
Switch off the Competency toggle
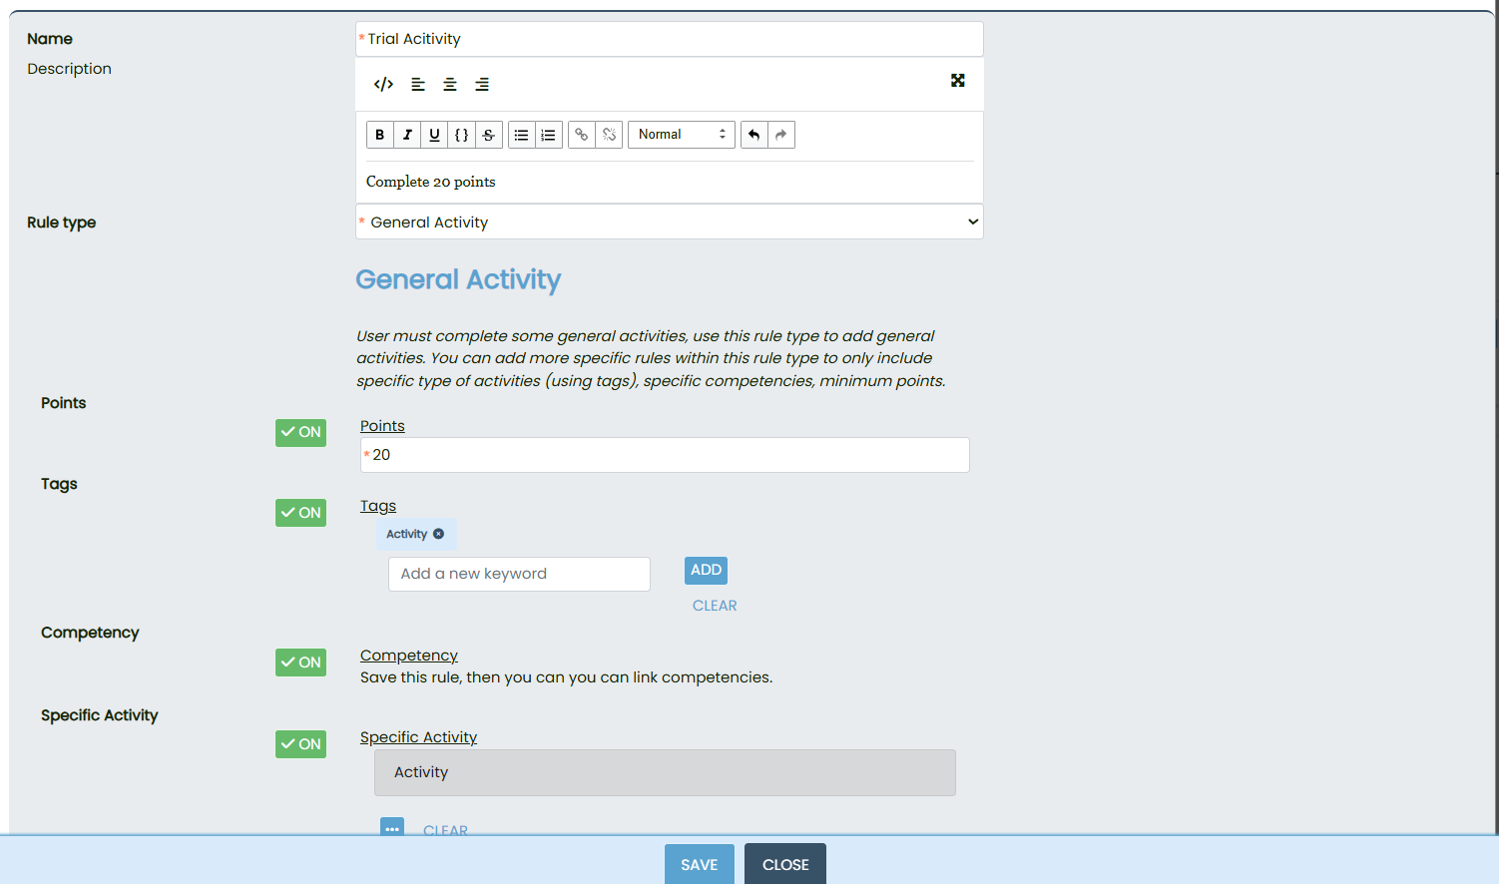300,663
